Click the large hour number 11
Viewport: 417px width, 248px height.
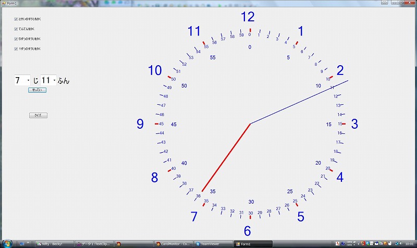click(194, 31)
